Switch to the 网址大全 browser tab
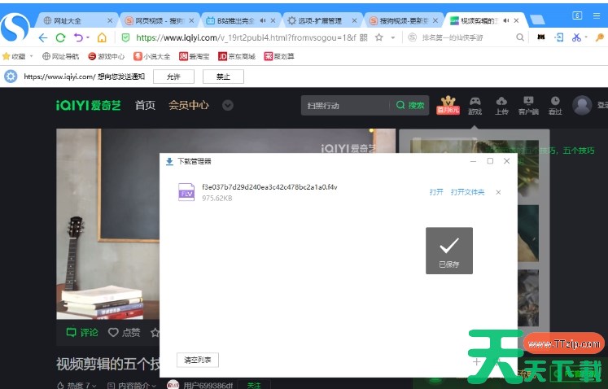The width and height of the screenshot is (608, 389). click(x=72, y=20)
